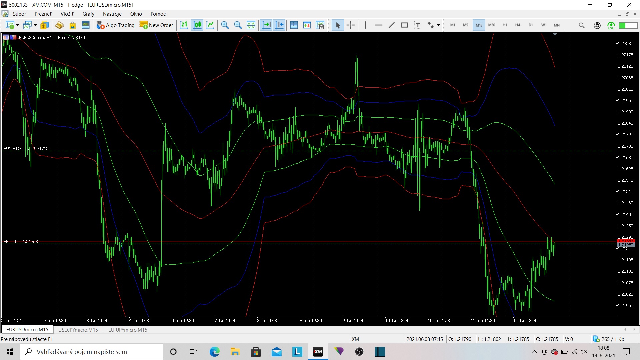Switch timeframe to D1
Image resolution: width=640 pixels, height=360 pixels.
tap(531, 25)
